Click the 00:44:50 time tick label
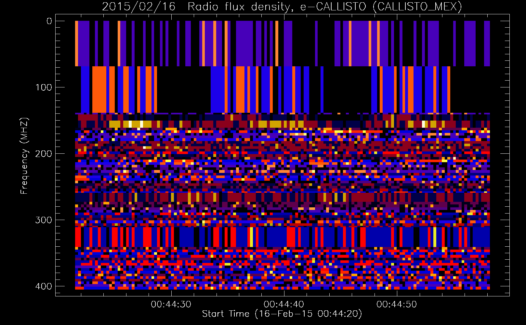This screenshot has height=325, width=526. coord(397,304)
